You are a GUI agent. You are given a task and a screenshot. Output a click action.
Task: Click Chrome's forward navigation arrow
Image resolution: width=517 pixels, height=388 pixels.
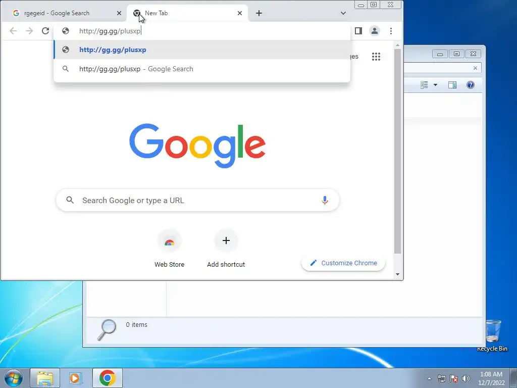click(29, 31)
